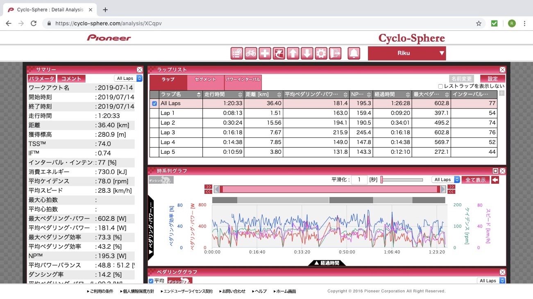
Task: Click the workout list search icon
Action: [x=237, y=54]
